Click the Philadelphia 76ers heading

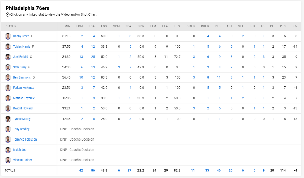pos(28,8)
